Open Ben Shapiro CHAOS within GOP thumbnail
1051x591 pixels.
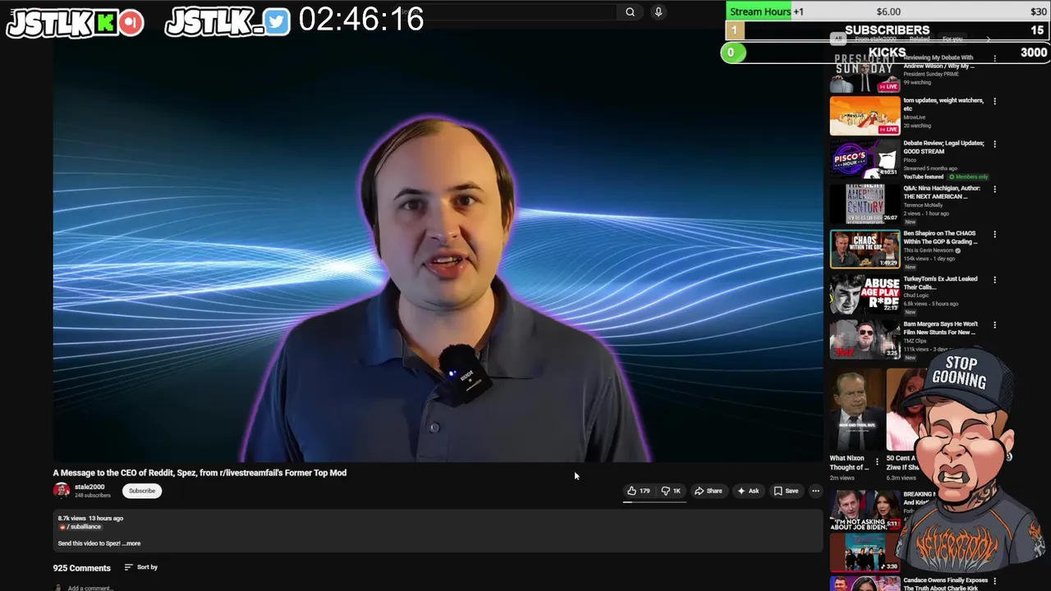(x=865, y=249)
